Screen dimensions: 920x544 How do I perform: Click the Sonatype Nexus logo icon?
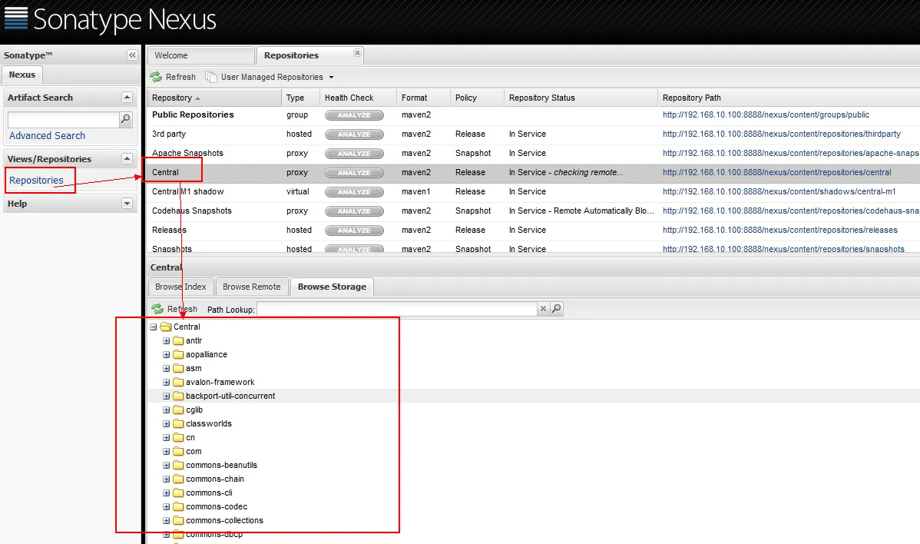click(16, 18)
